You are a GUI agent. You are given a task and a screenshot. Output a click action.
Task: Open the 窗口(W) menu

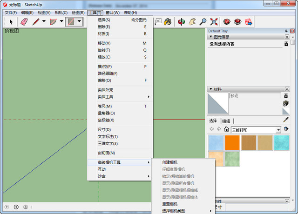(x=112, y=12)
